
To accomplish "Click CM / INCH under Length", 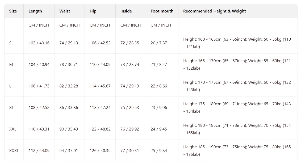I will tap(39, 25).
